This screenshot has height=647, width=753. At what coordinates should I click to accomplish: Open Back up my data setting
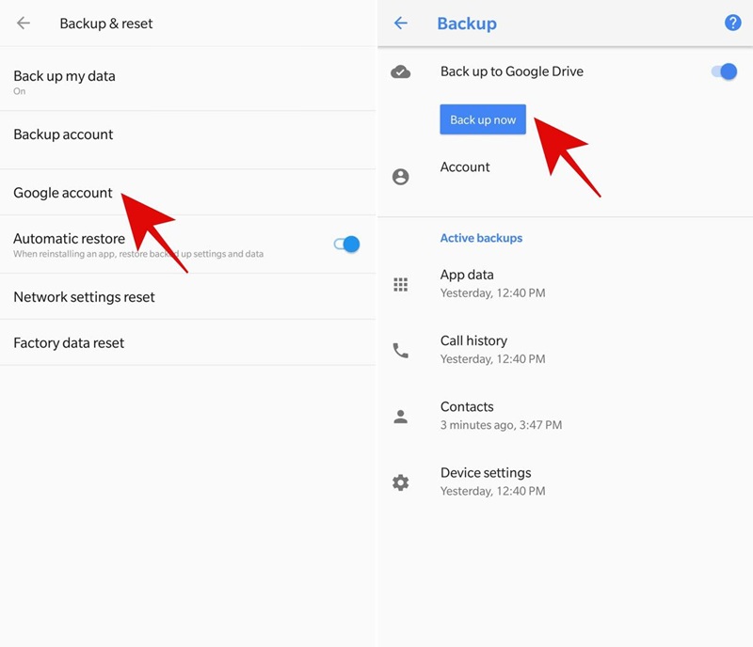coord(64,82)
